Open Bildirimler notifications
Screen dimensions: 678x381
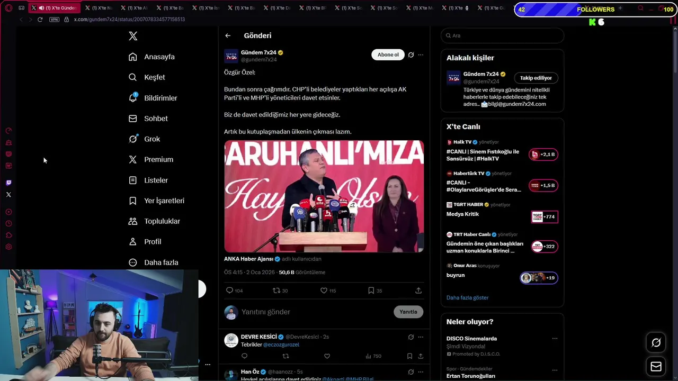[153, 98]
